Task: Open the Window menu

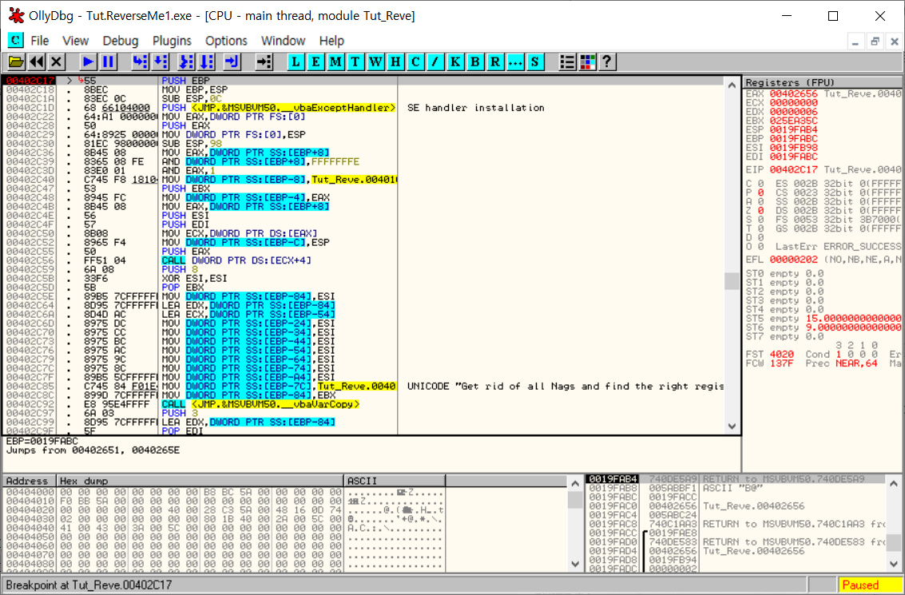Action: pos(283,41)
